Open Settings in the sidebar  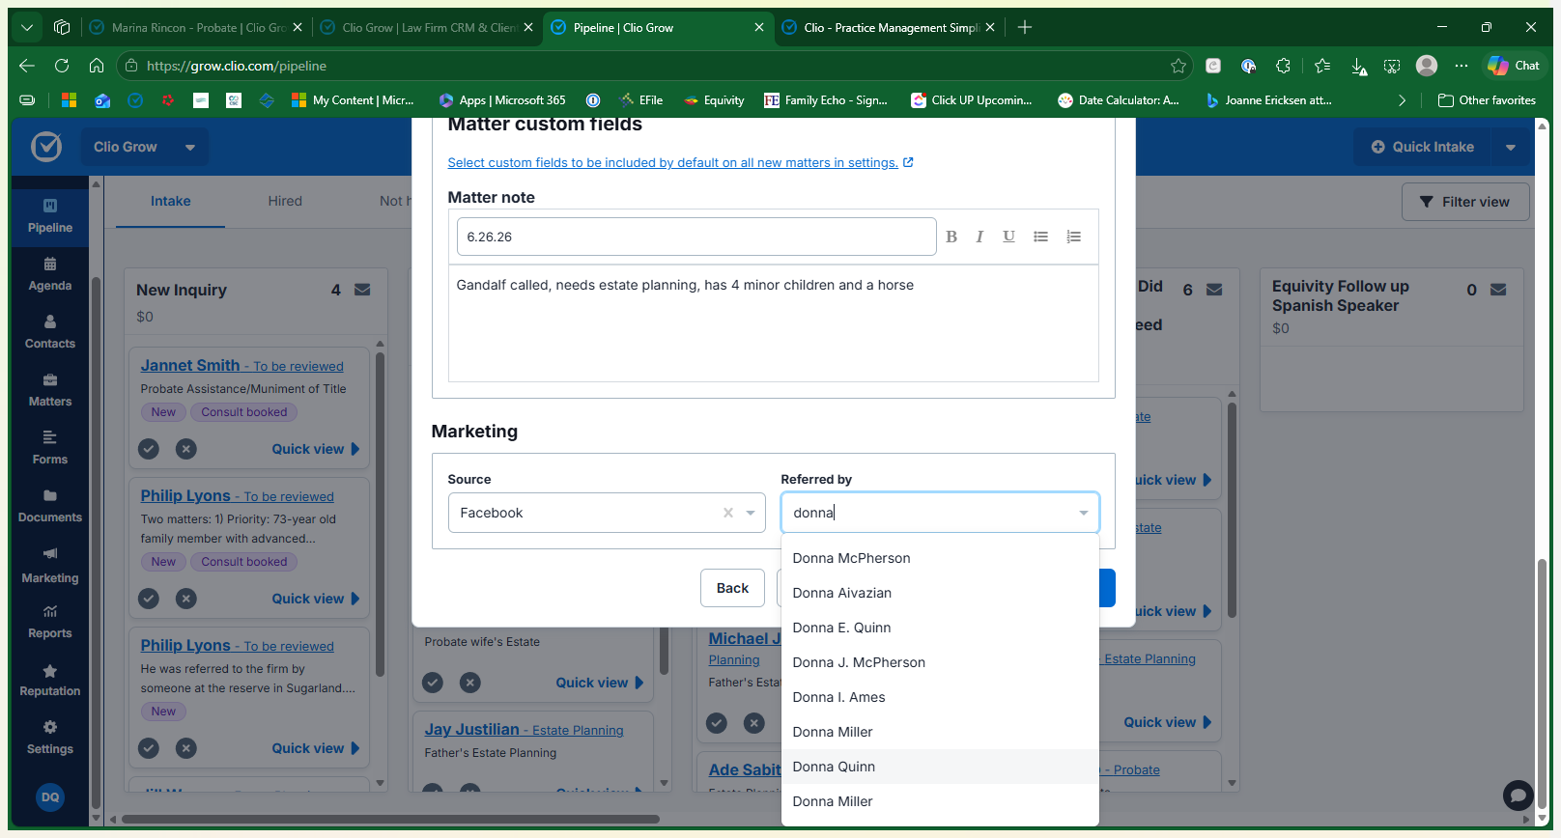pyautogui.click(x=50, y=738)
